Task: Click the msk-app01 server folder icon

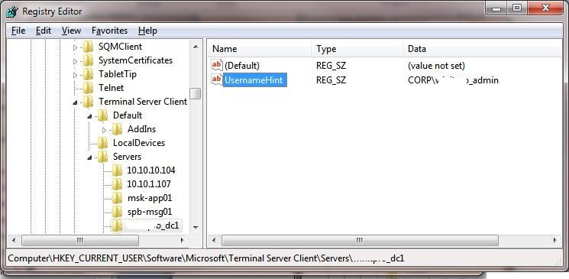Action: coord(117,198)
